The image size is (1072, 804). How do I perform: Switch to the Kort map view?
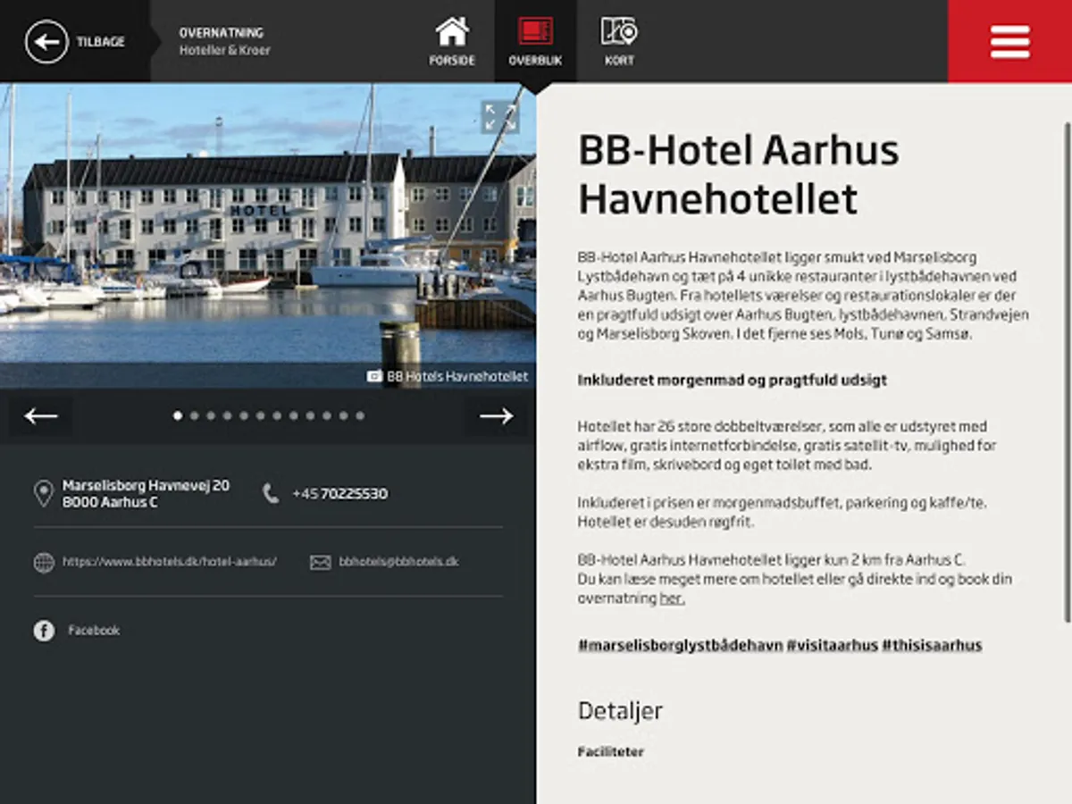(618, 41)
